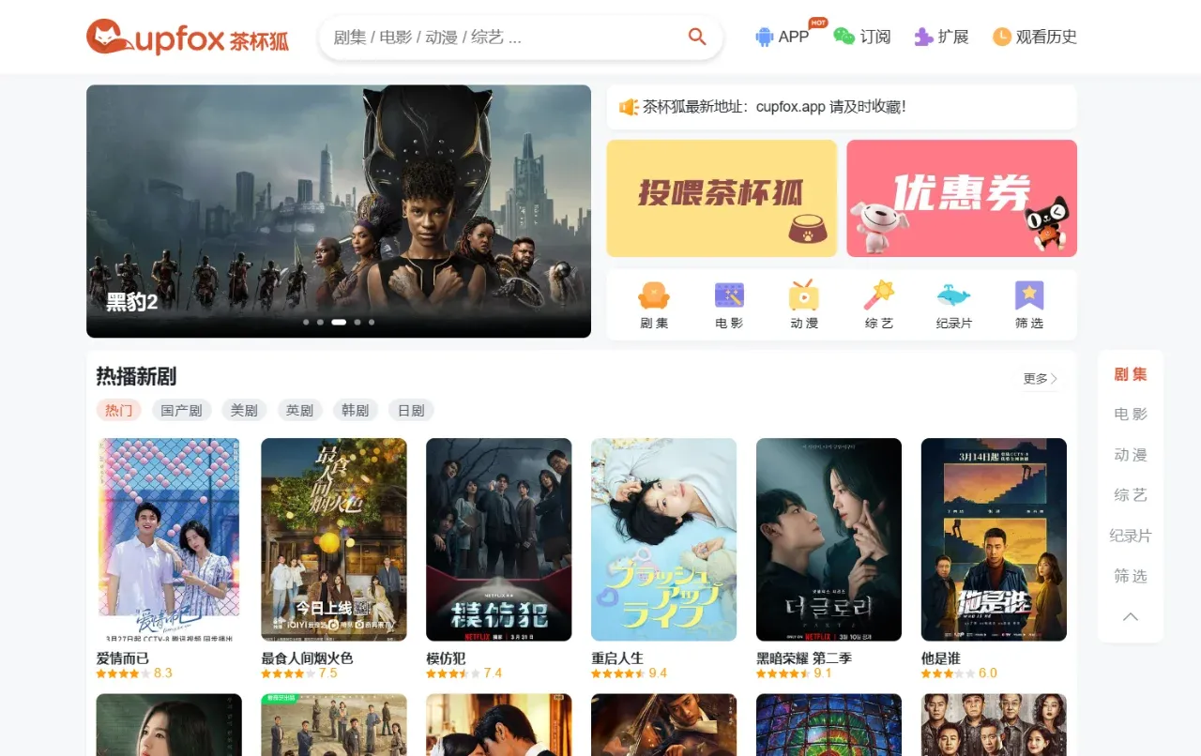
Task: Jump to 纪录片 in right sidebar
Action: click(x=1131, y=536)
